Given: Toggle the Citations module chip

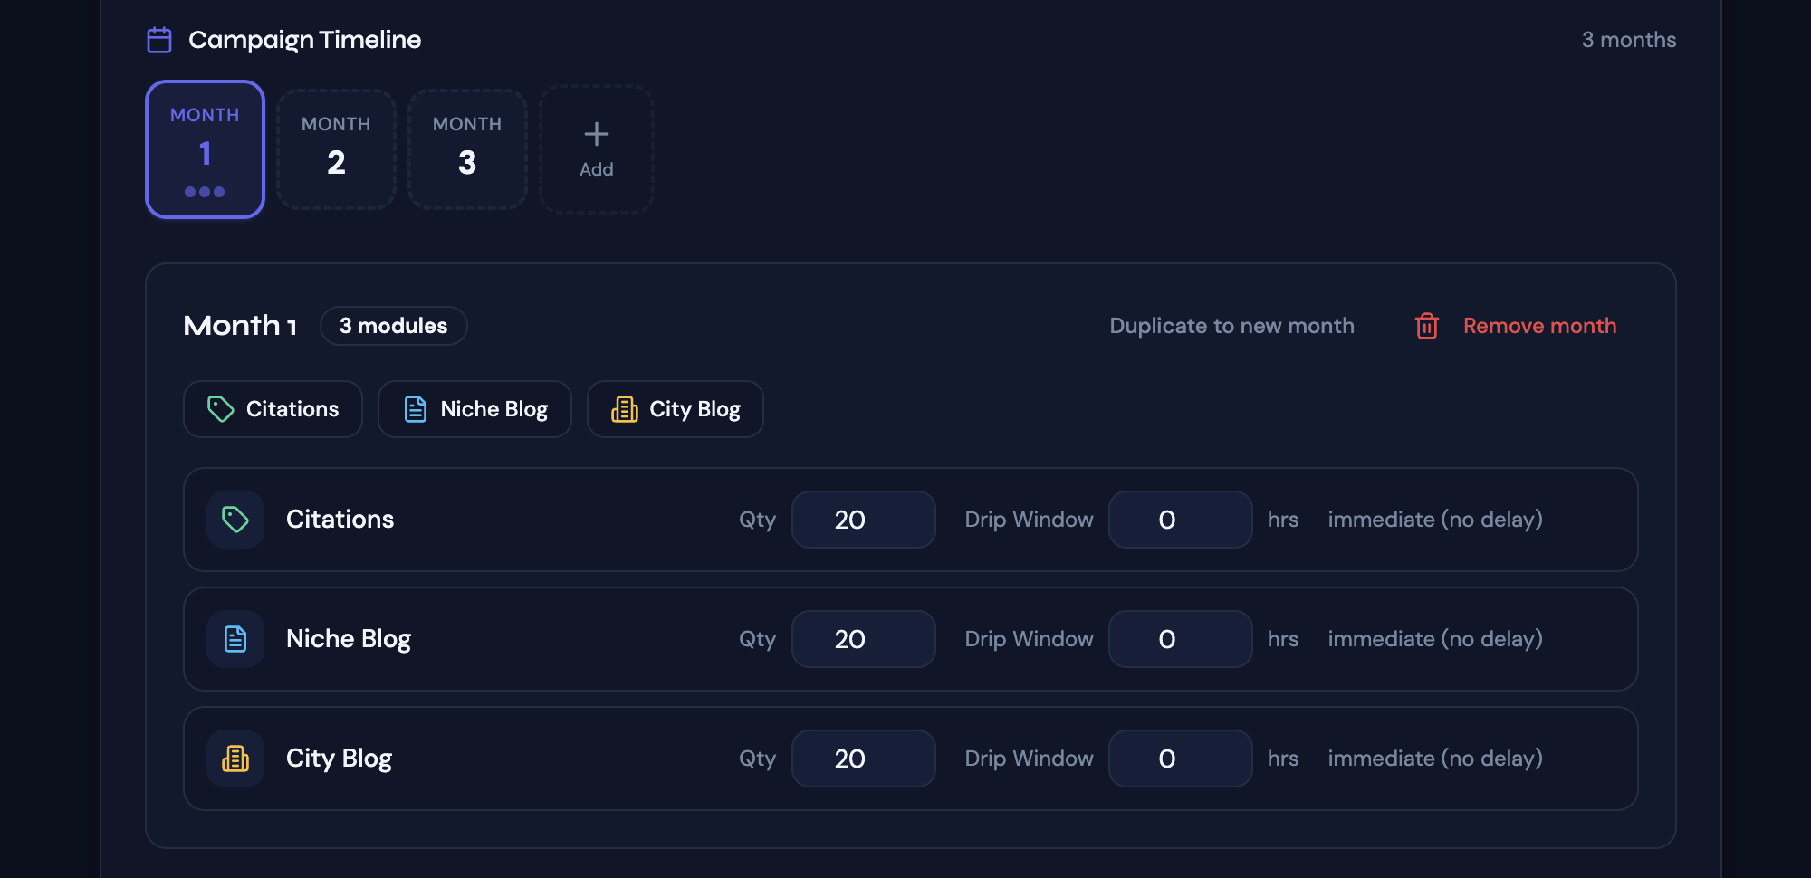Looking at the screenshot, I should [273, 409].
